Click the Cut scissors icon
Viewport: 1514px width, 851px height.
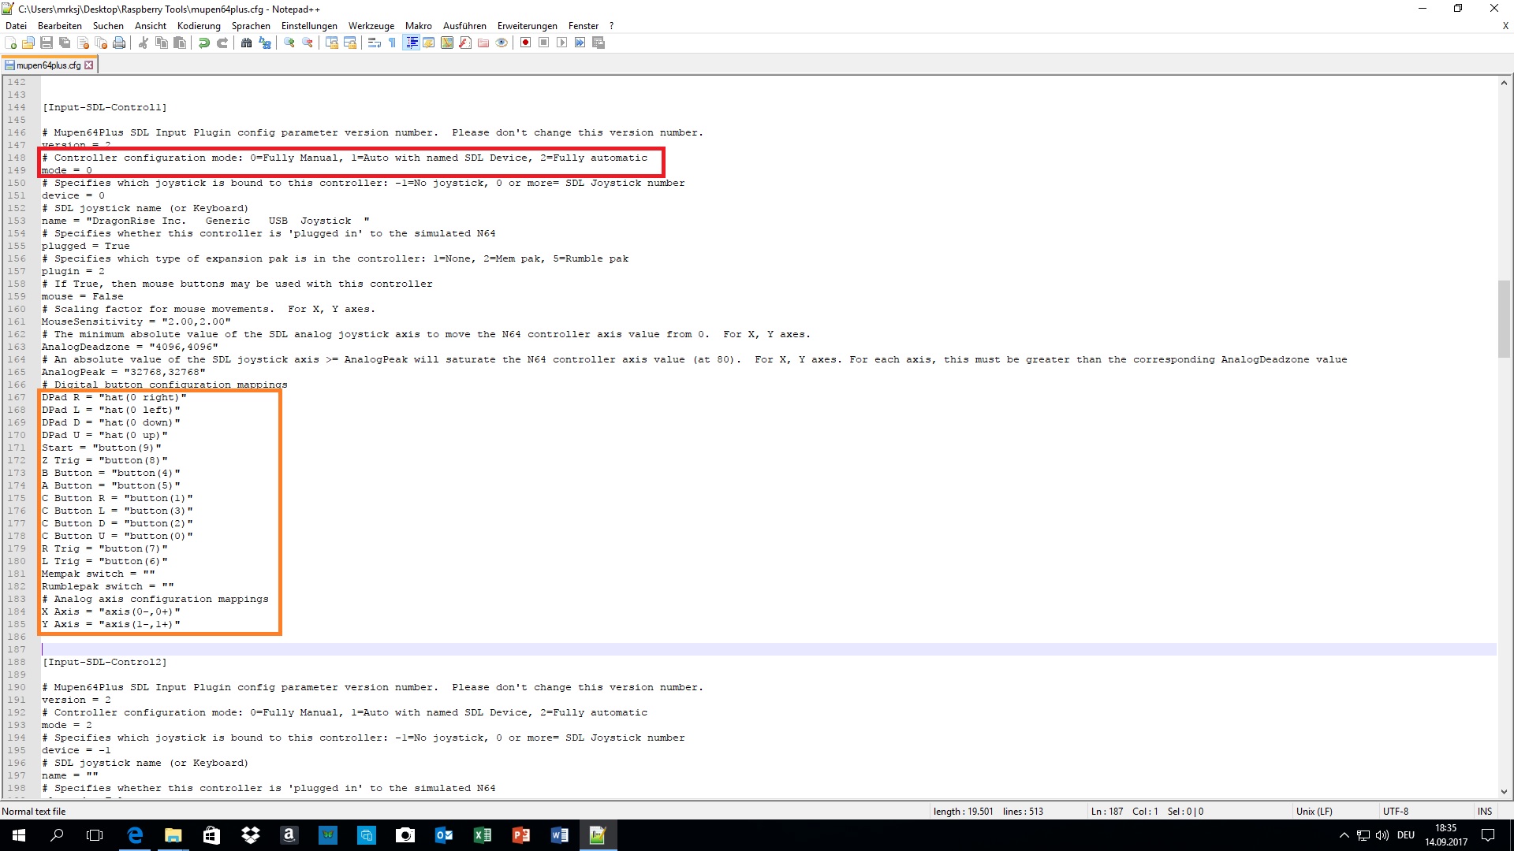[x=144, y=43]
